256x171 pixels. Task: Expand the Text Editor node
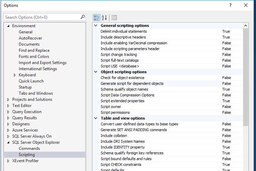coord(8,106)
